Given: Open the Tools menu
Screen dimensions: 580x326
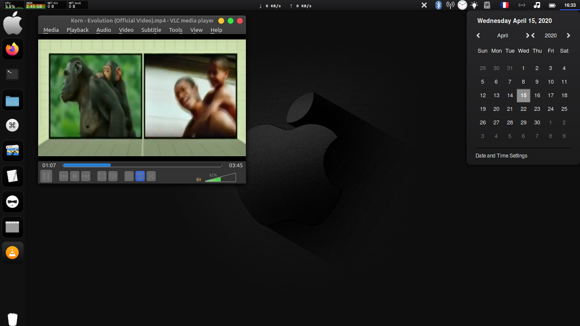Looking at the screenshot, I should point(175,30).
